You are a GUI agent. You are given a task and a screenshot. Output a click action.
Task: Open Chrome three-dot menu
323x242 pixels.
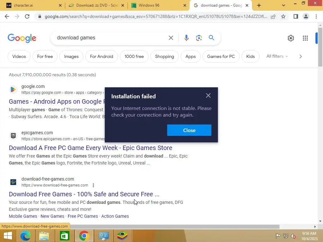pyautogui.click(x=316, y=16)
